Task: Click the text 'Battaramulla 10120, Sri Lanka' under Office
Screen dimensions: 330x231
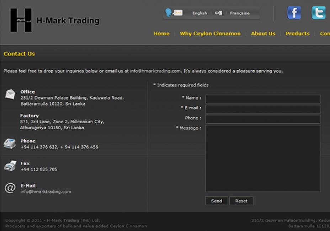Action: [53, 104]
